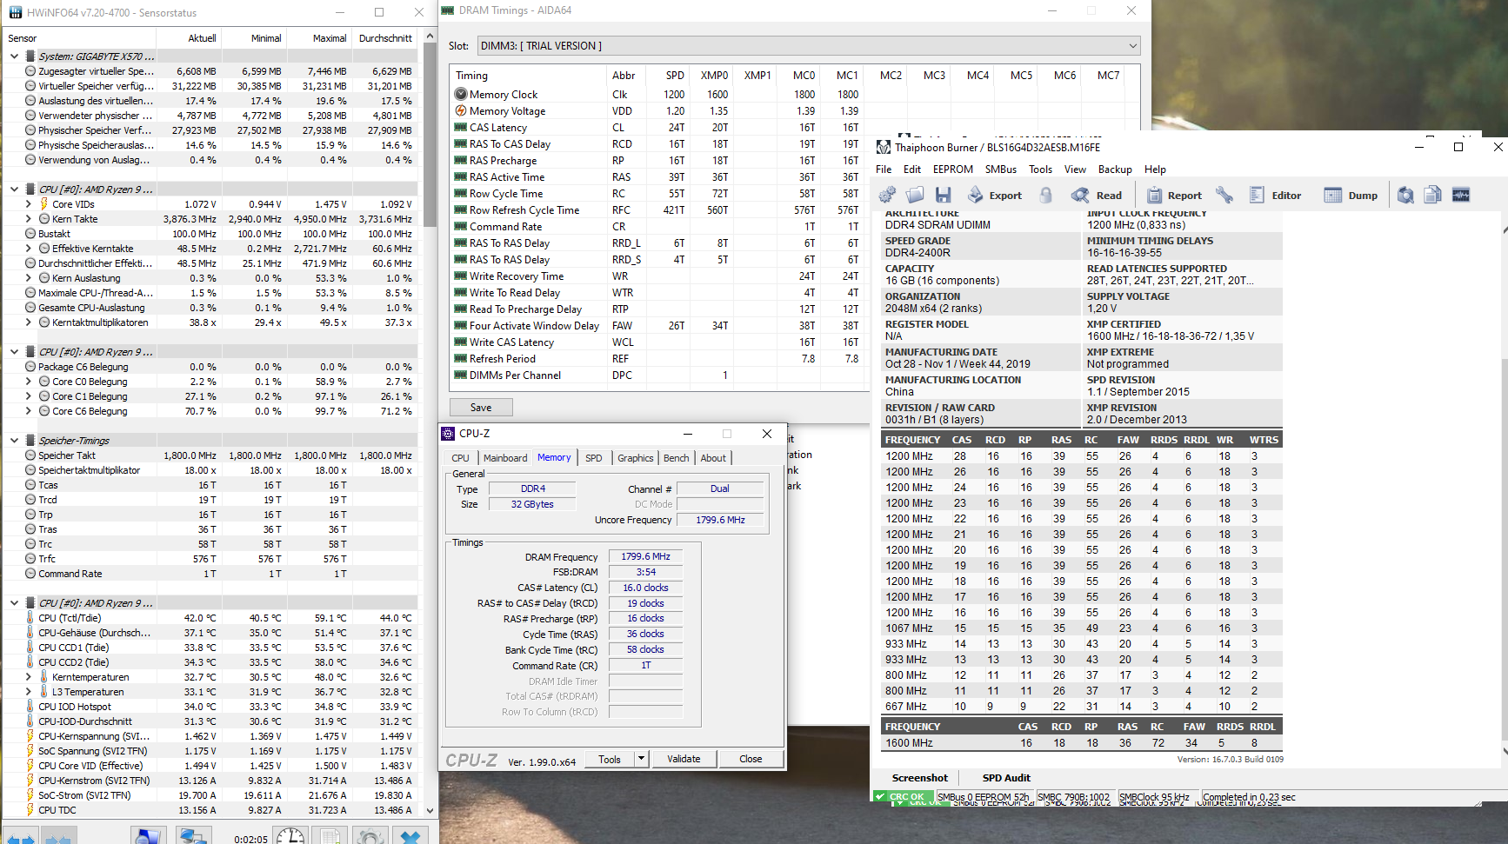Click the SPD Audit button
1508x844 pixels.
[x=1006, y=778]
